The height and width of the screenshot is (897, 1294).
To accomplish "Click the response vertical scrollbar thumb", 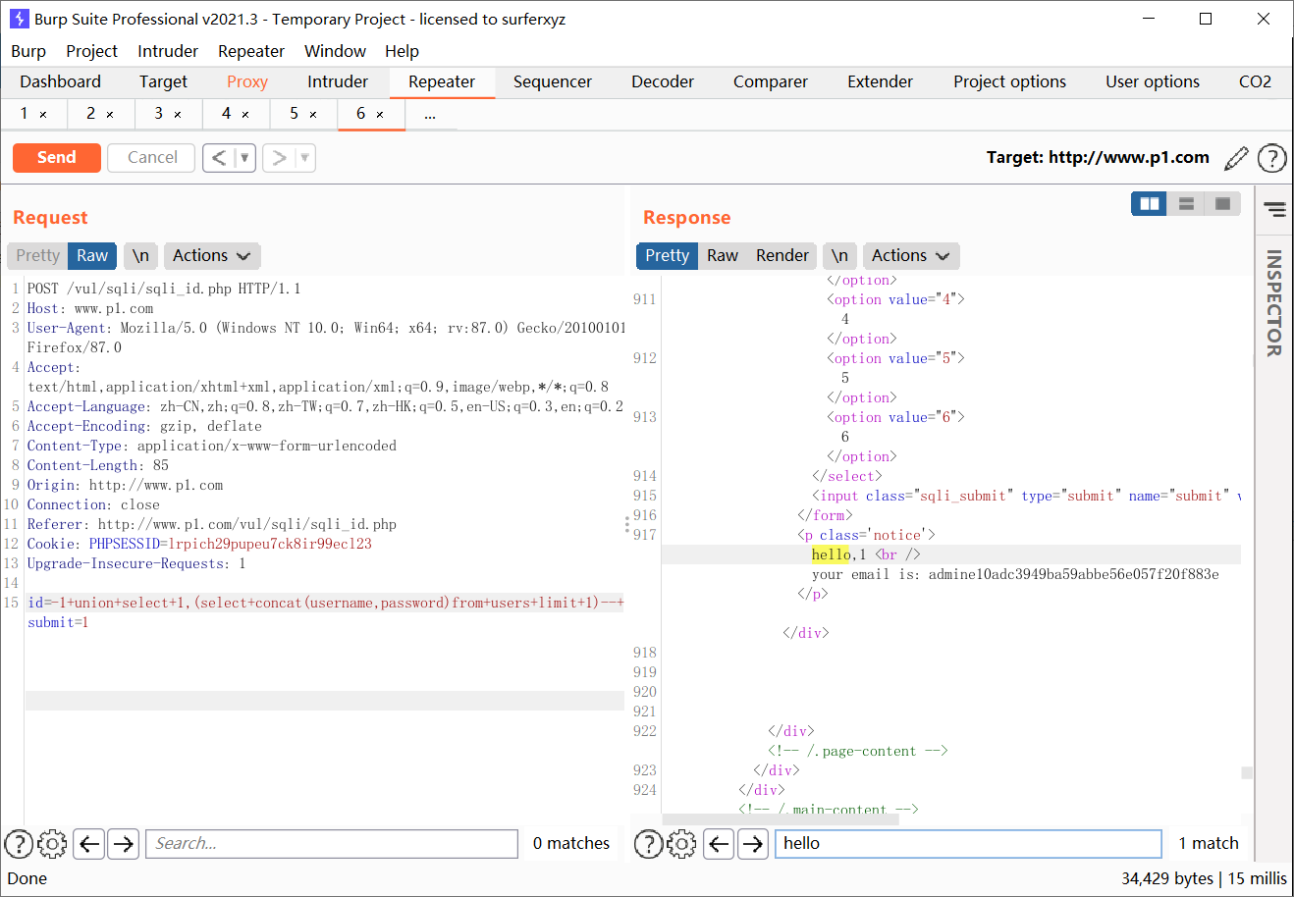I will (1247, 772).
